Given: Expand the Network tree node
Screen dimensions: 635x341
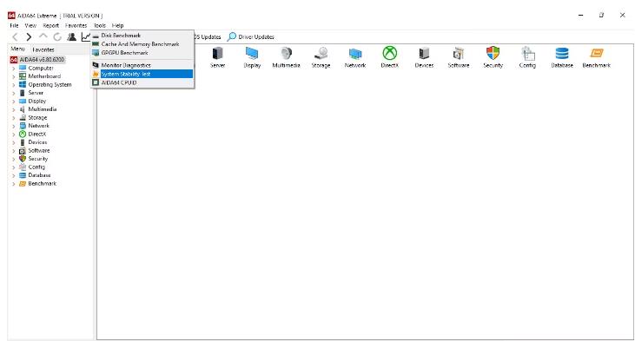Looking at the screenshot, I should tap(14, 126).
